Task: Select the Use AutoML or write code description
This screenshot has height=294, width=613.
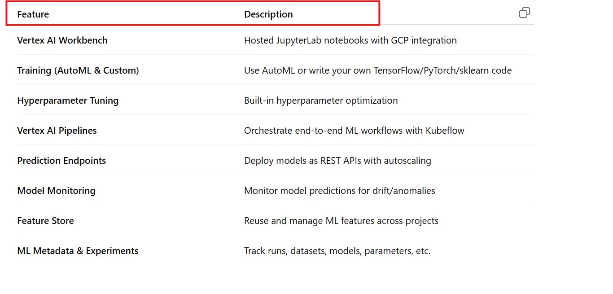Action: click(378, 70)
